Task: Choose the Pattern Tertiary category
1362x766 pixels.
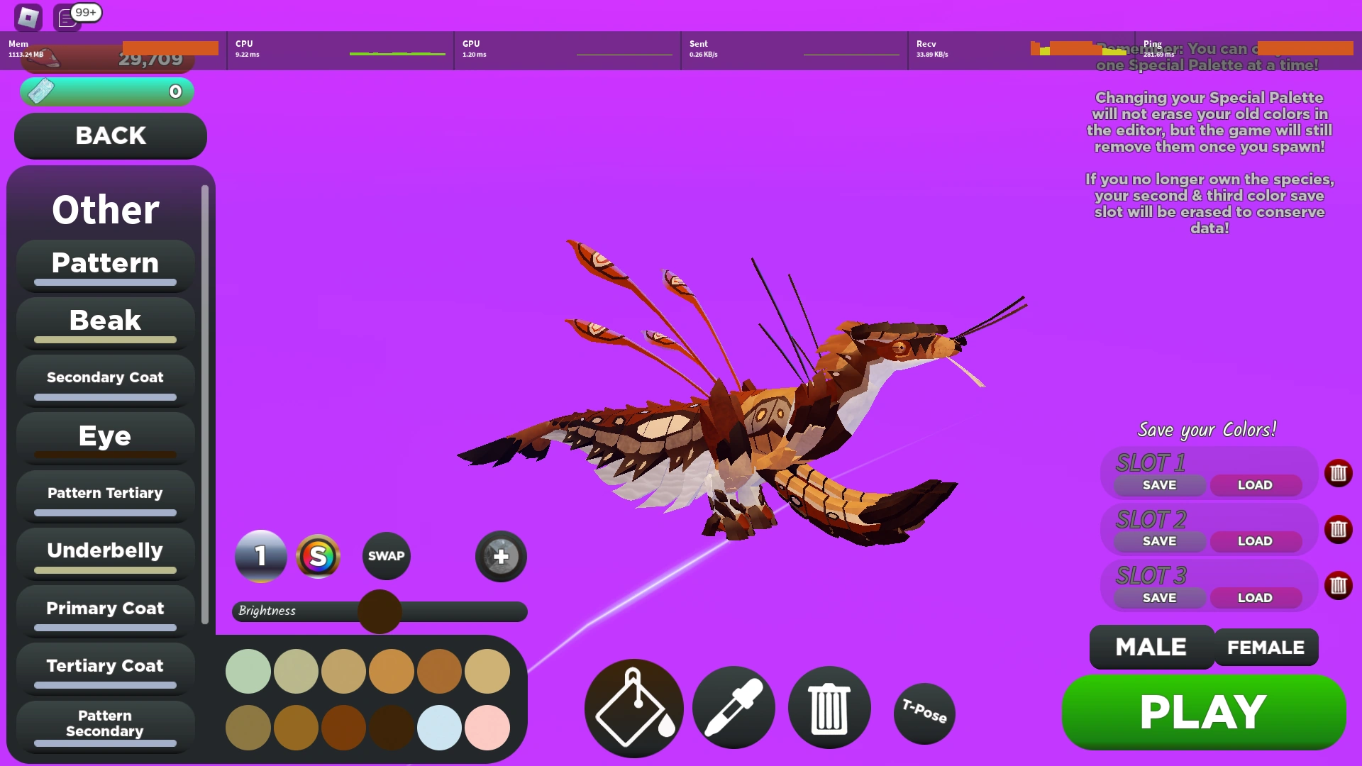Action: tap(105, 494)
